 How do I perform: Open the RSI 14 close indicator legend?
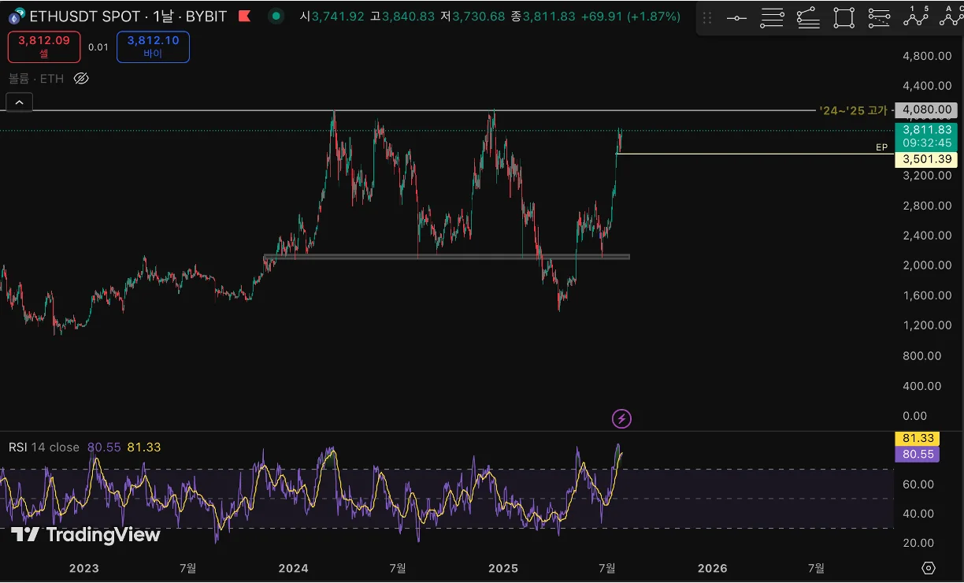click(x=44, y=447)
